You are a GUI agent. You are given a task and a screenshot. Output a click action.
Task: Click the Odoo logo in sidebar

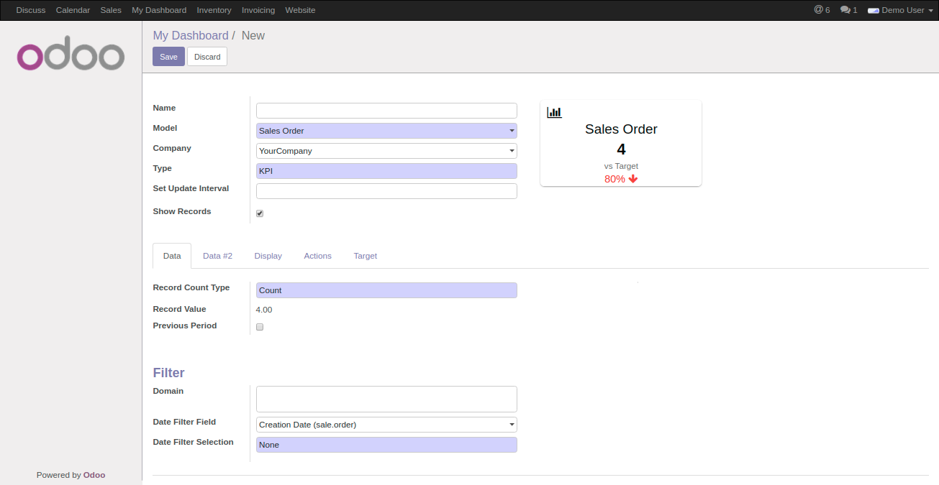[71, 55]
